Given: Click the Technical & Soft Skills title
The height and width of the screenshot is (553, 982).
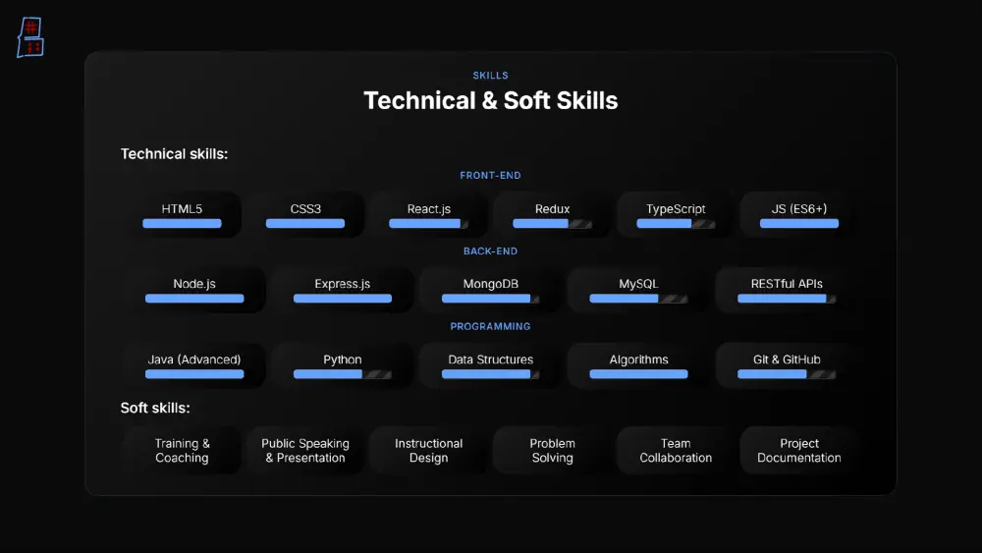Looking at the screenshot, I should point(490,100).
